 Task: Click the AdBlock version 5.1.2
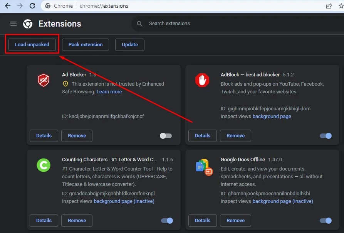(288, 75)
